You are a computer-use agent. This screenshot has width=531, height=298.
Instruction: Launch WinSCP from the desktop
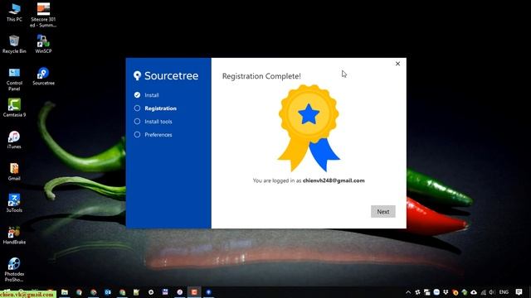point(43,44)
